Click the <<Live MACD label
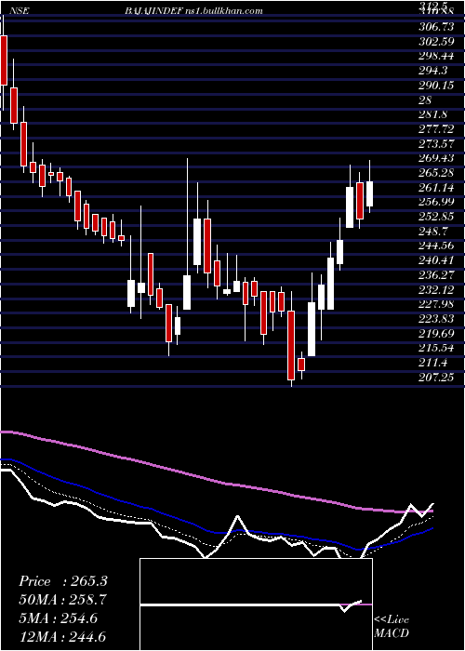Viewport: 465px width, 651px height. 392,626
